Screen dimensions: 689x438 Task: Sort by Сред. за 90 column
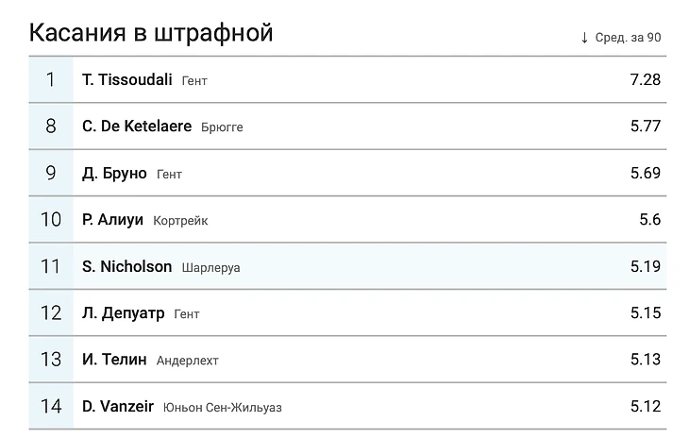click(x=628, y=38)
